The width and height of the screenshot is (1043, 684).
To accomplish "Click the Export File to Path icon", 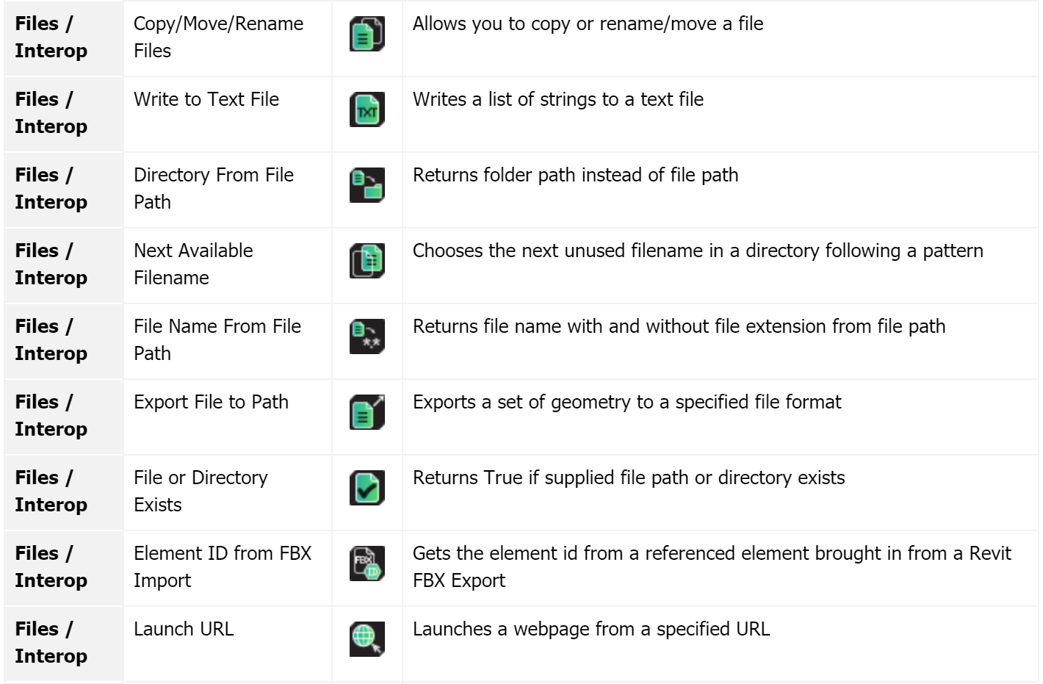I will pos(367,412).
